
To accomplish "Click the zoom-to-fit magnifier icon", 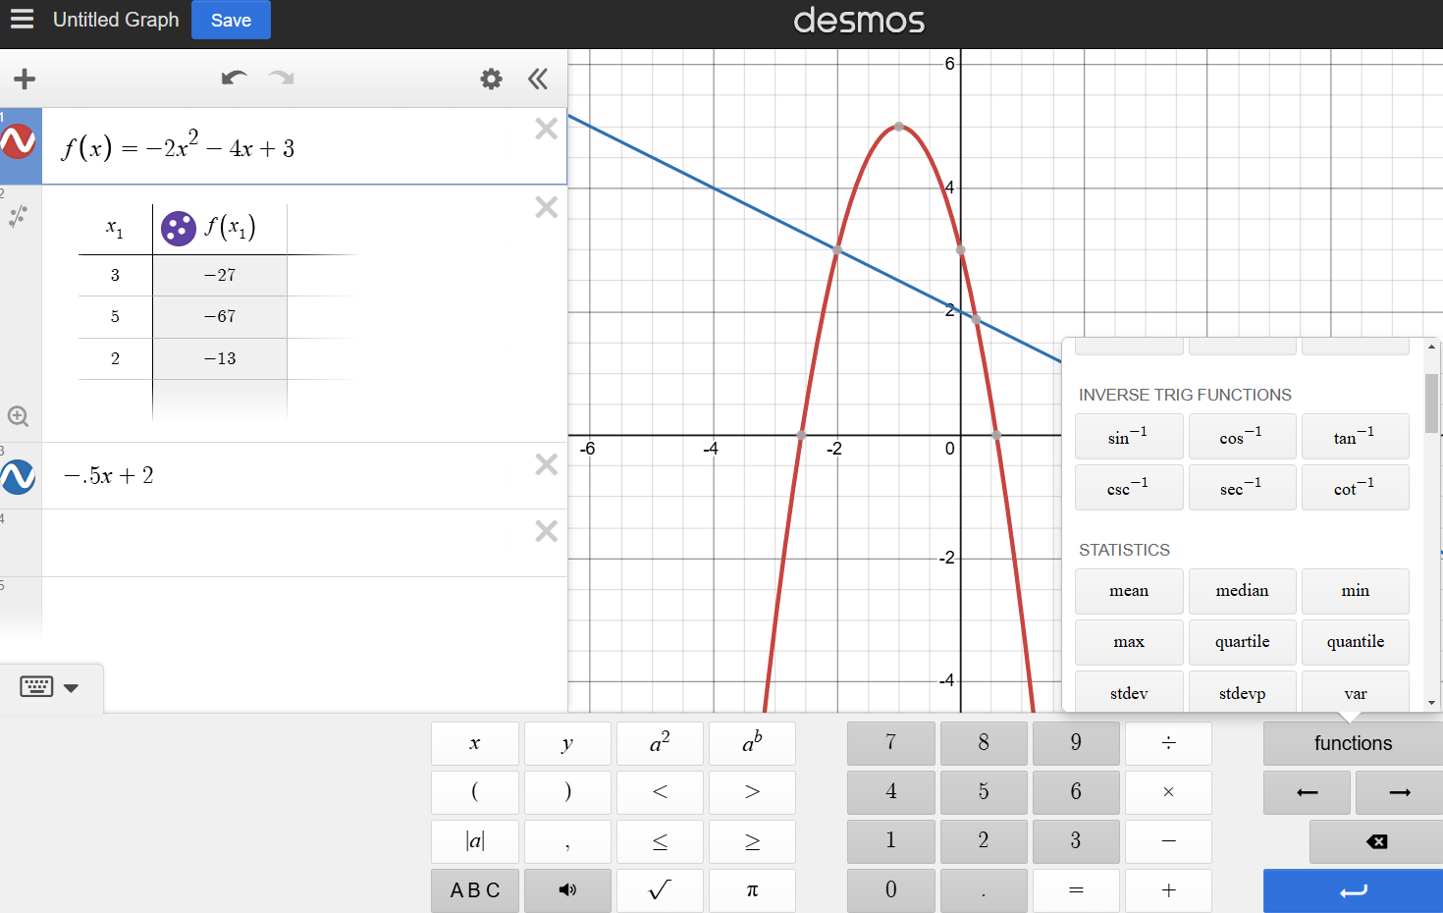I will click(18, 416).
